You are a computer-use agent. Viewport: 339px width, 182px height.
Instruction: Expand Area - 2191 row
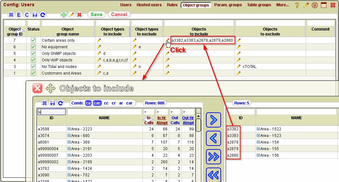click(x=69, y=148)
